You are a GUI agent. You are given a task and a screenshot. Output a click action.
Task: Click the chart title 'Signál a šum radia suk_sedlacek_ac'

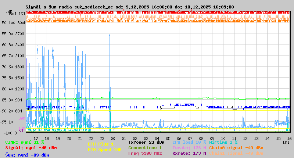click(69, 7)
